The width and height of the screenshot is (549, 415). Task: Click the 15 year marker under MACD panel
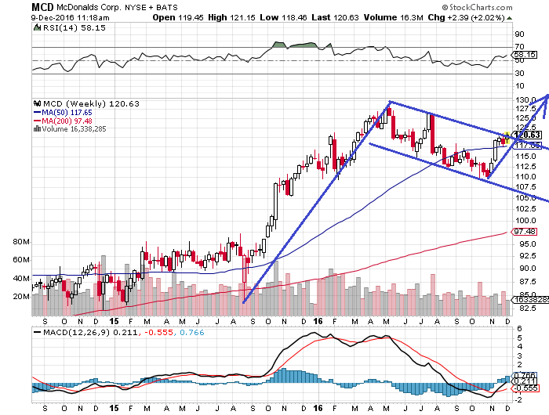tap(114, 408)
